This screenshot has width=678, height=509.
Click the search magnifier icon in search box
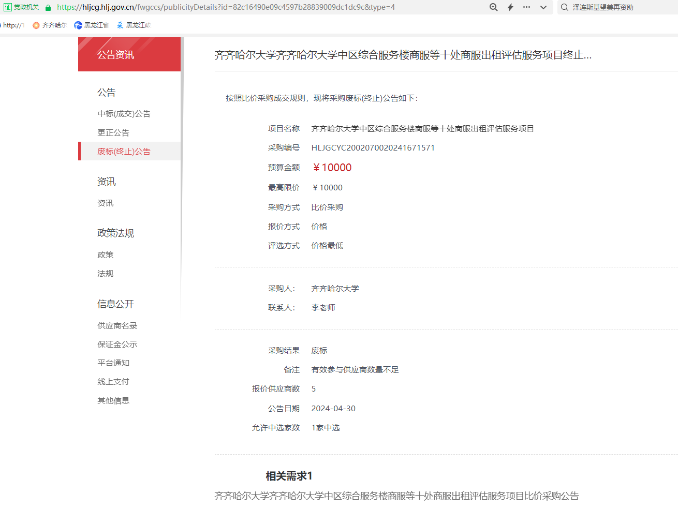[565, 7]
